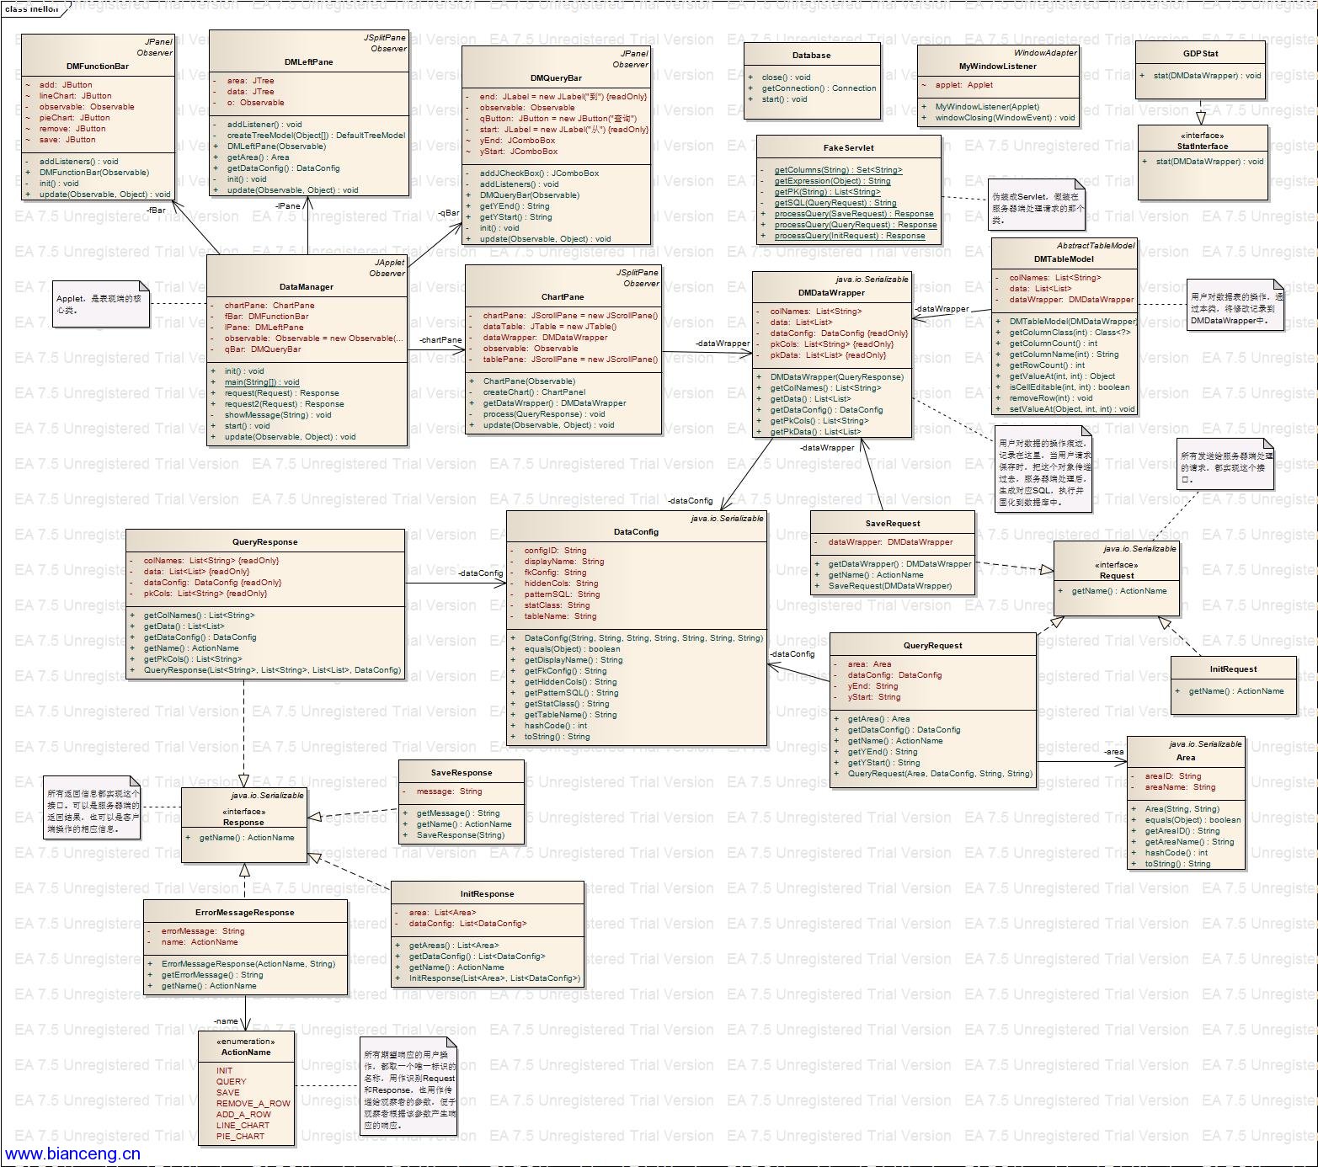Click the SaveRequest class name
The width and height of the screenshot is (1318, 1167).
coord(893,524)
